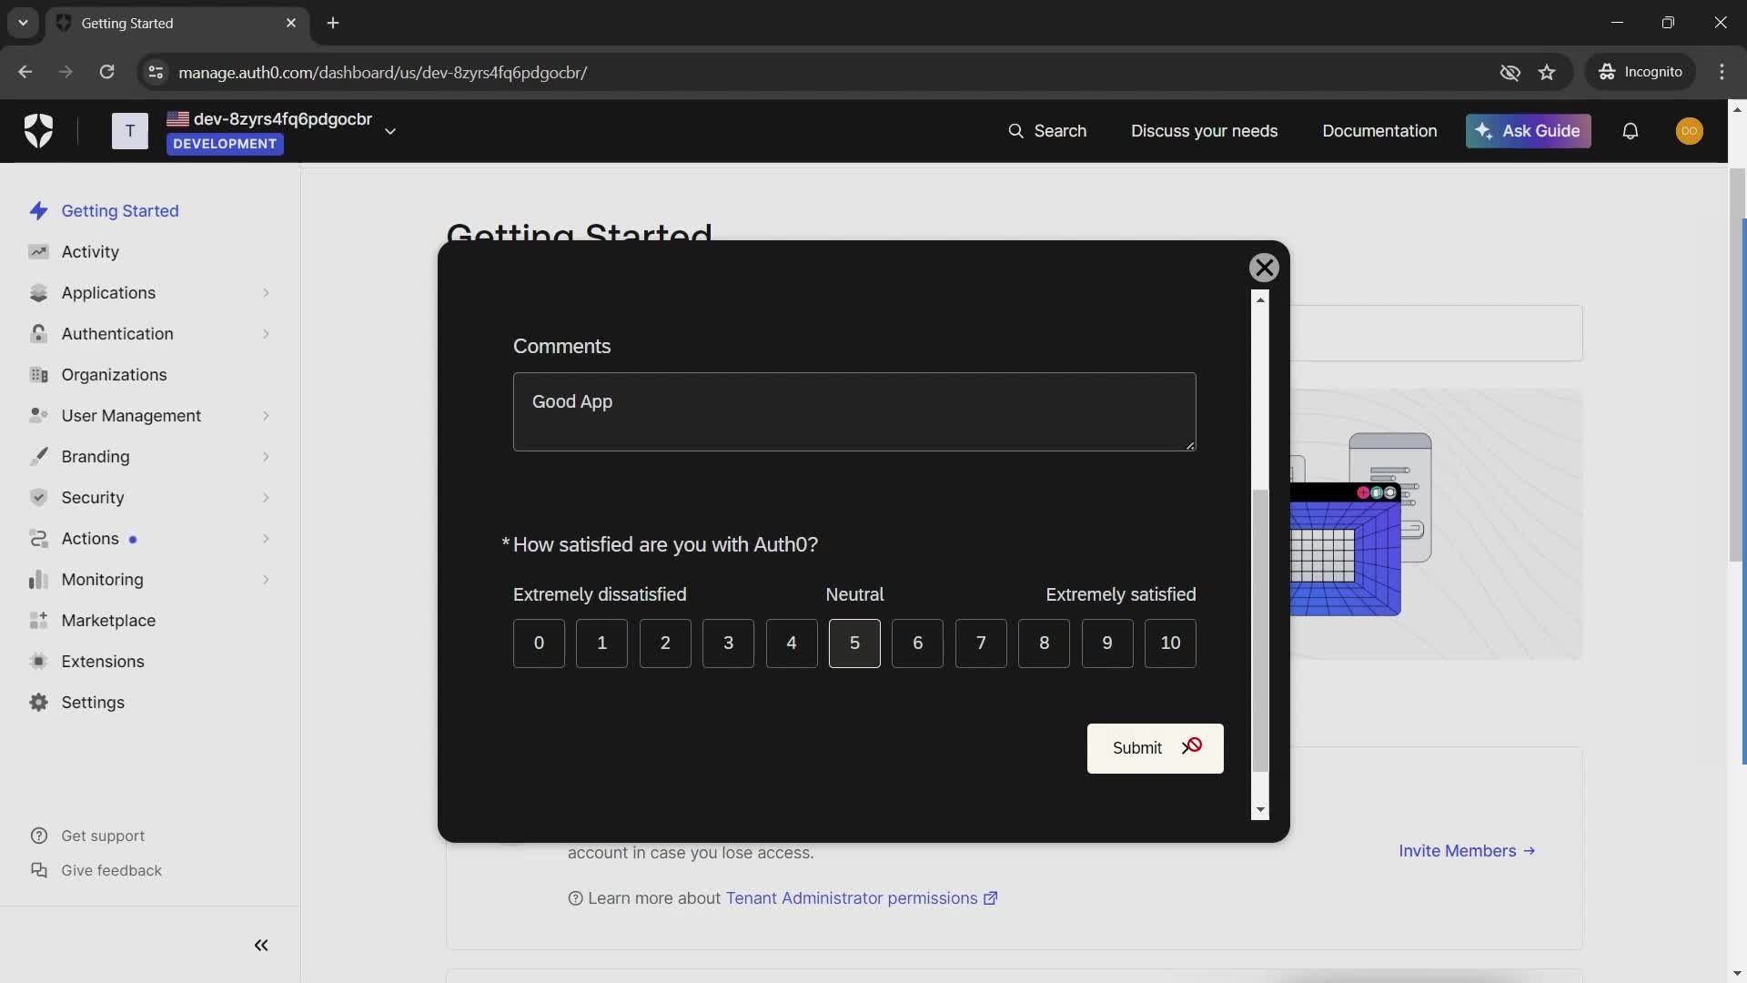The width and height of the screenshot is (1747, 983).
Task: Click the tracking protection eye icon
Action: 1510,72
